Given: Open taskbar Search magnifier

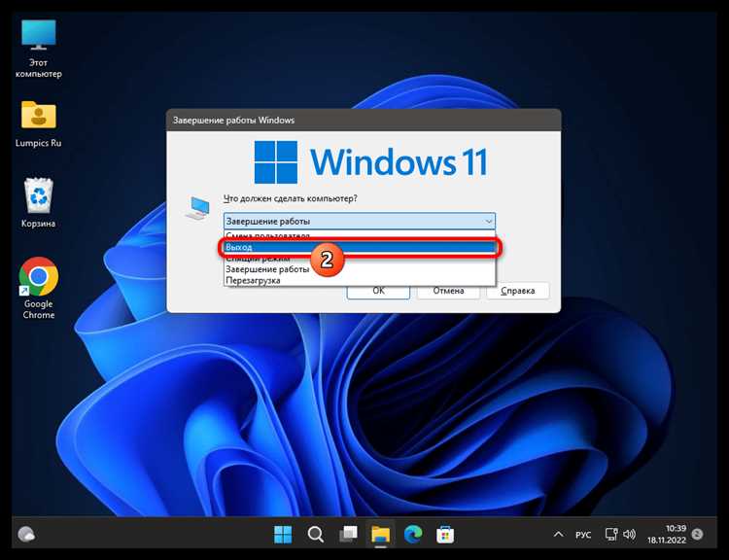Looking at the screenshot, I should [x=316, y=535].
